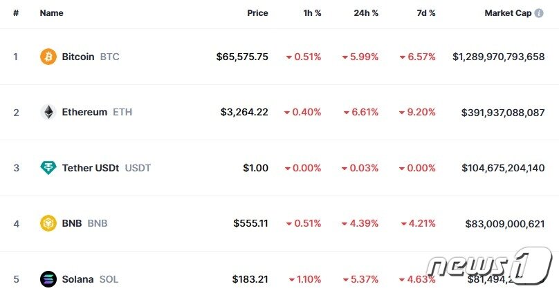Image resolution: width=559 pixels, height=293 pixels.
Task: Sort the table by Price column
Action: [257, 13]
